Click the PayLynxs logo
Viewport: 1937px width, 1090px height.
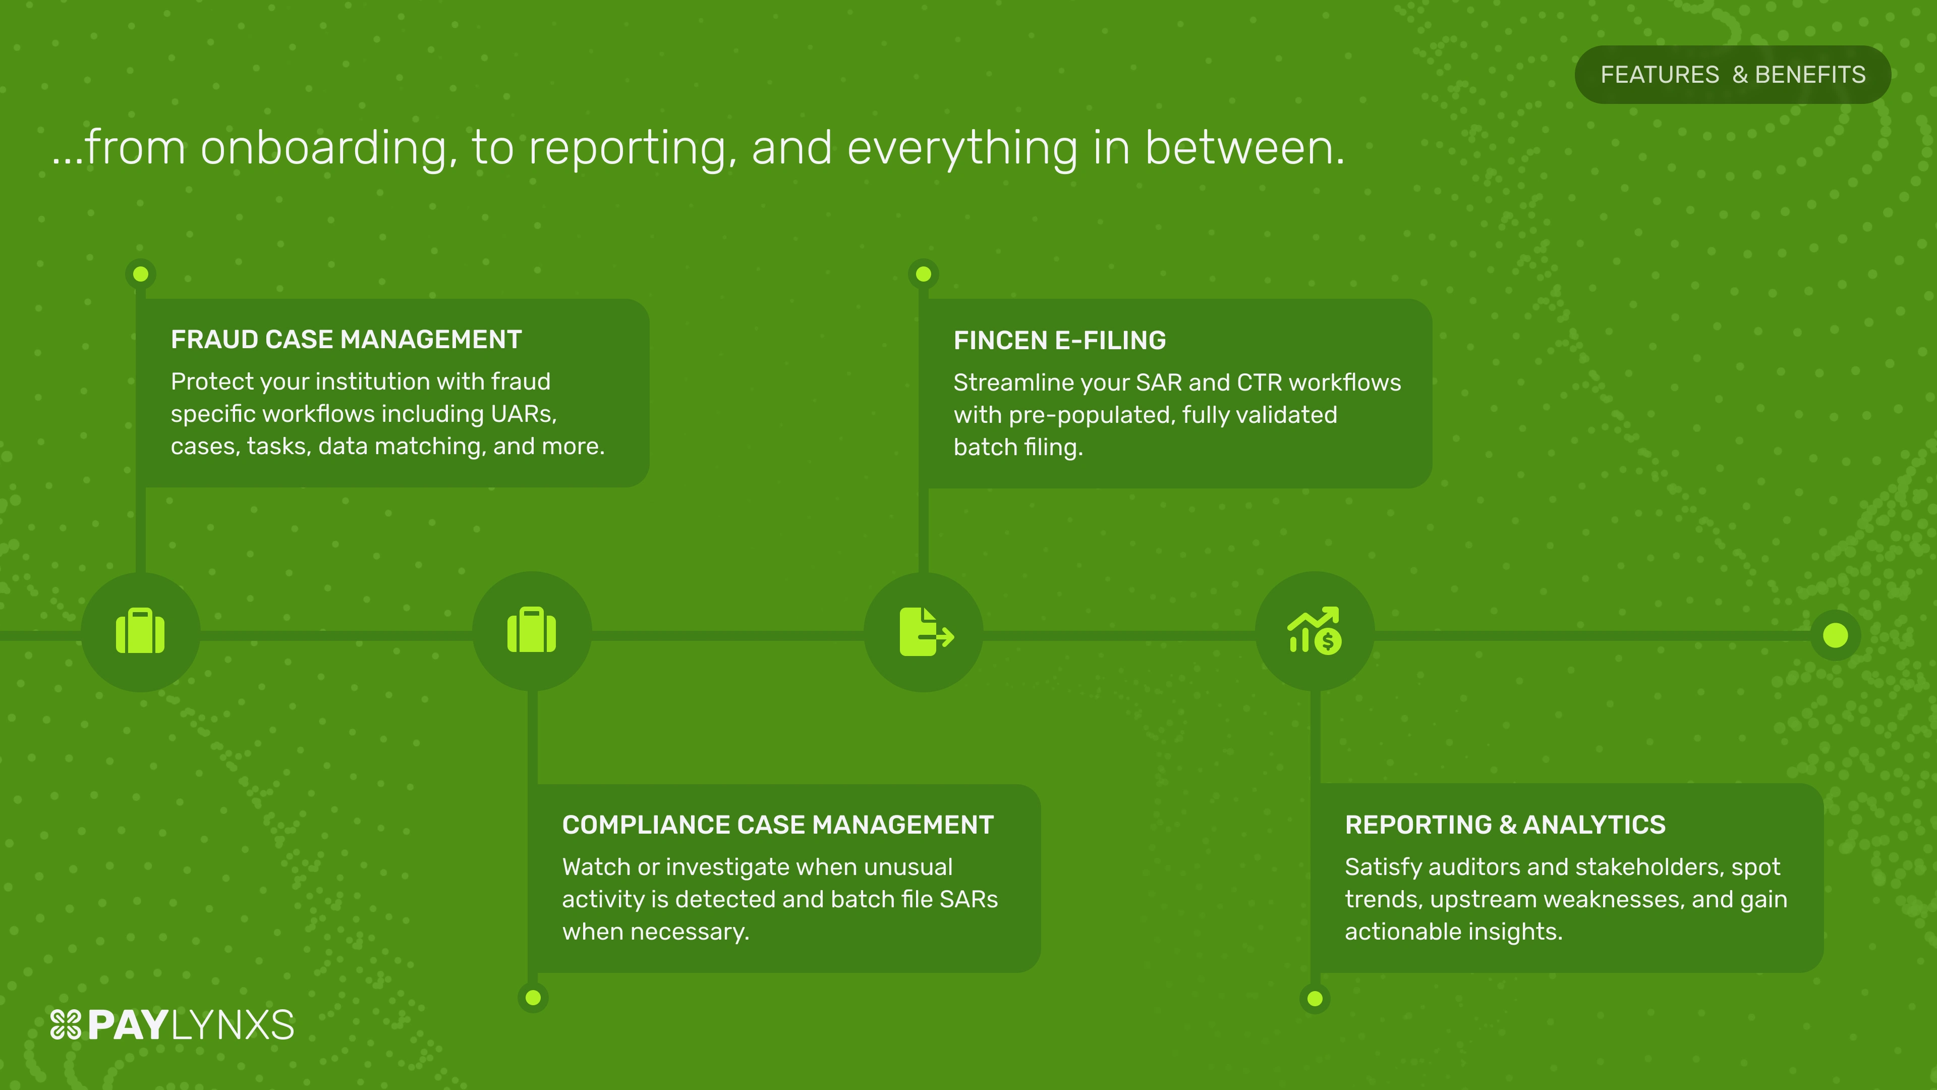point(172,1025)
